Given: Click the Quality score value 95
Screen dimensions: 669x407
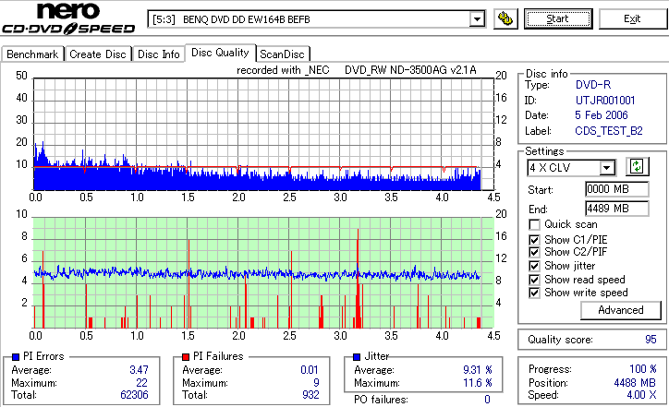Looking at the screenshot, I should pyautogui.click(x=651, y=340).
